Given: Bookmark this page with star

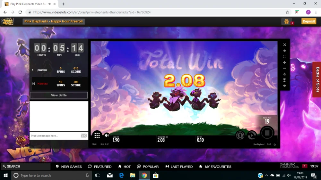Looking at the screenshot, I should pos(287,12).
